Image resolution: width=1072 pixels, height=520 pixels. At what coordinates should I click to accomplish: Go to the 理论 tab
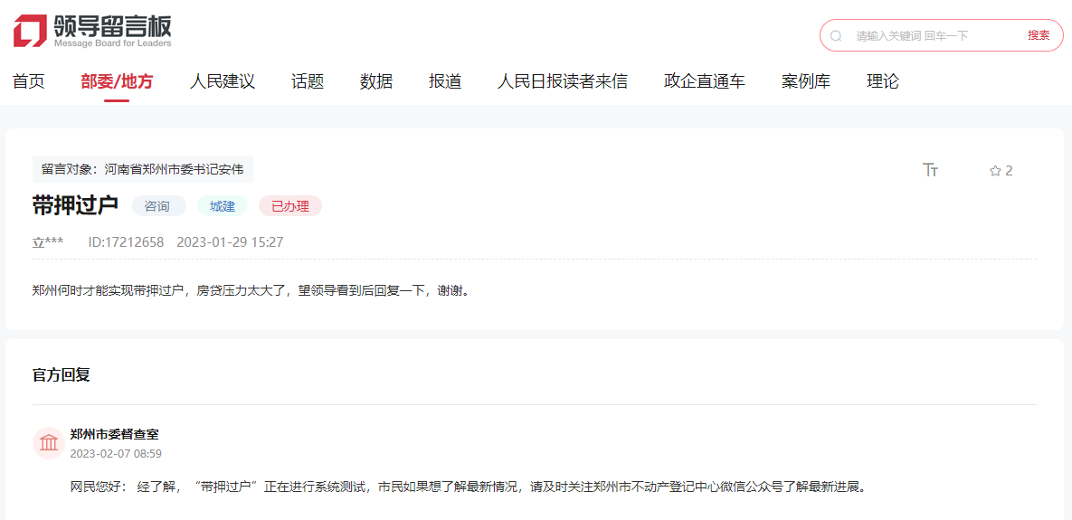(883, 81)
